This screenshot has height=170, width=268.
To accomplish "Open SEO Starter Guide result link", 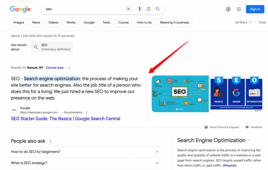I will [x=65, y=119].
